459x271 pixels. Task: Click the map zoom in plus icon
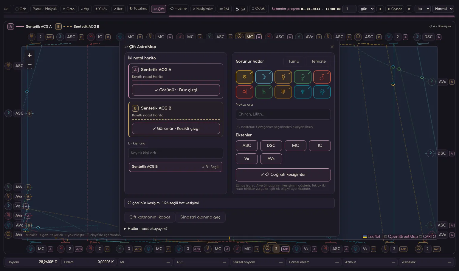click(x=30, y=55)
